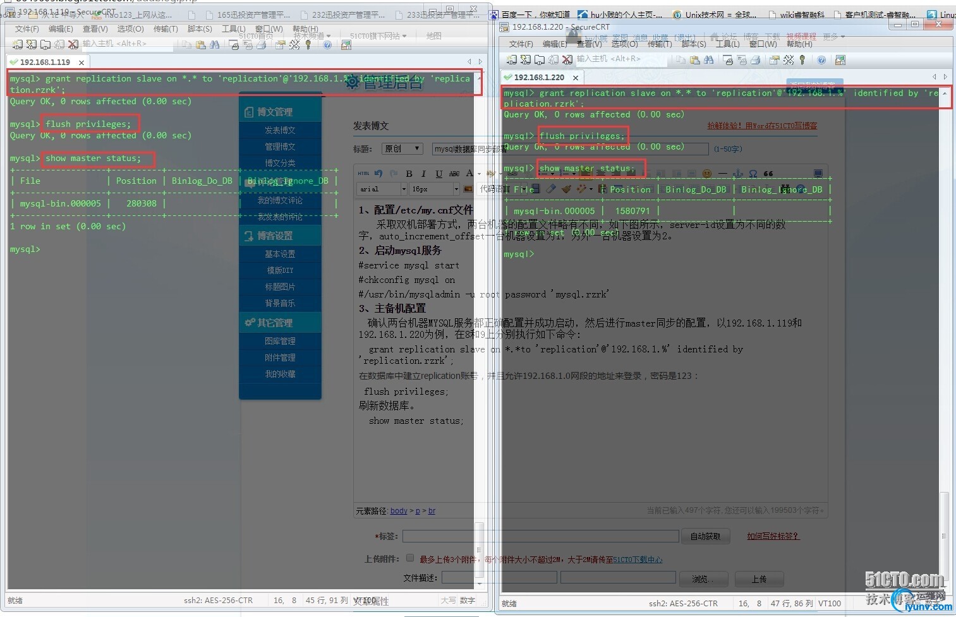Image resolution: width=956 pixels, height=617 pixels.
Task: Insert a special character with the Omega icon
Action: pyautogui.click(x=753, y=173)
